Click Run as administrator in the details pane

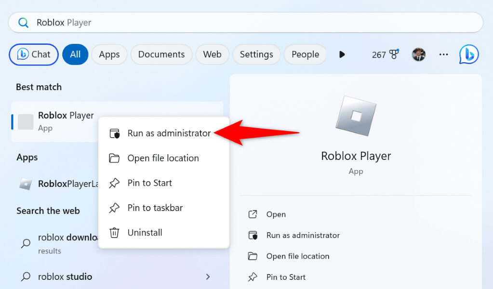coord(303,235)
